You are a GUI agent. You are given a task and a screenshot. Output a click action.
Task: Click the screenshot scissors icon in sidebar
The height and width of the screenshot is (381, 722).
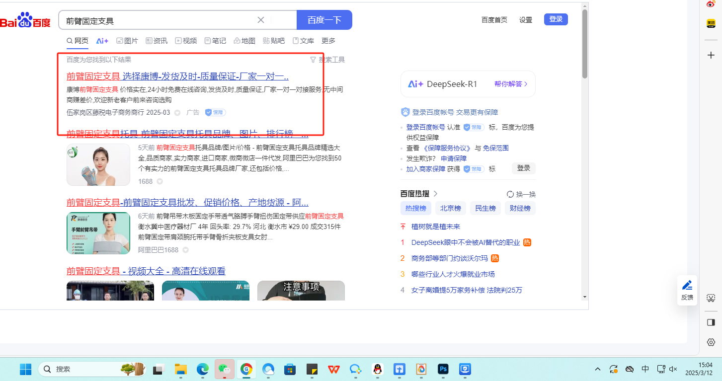tap(711, 298)
